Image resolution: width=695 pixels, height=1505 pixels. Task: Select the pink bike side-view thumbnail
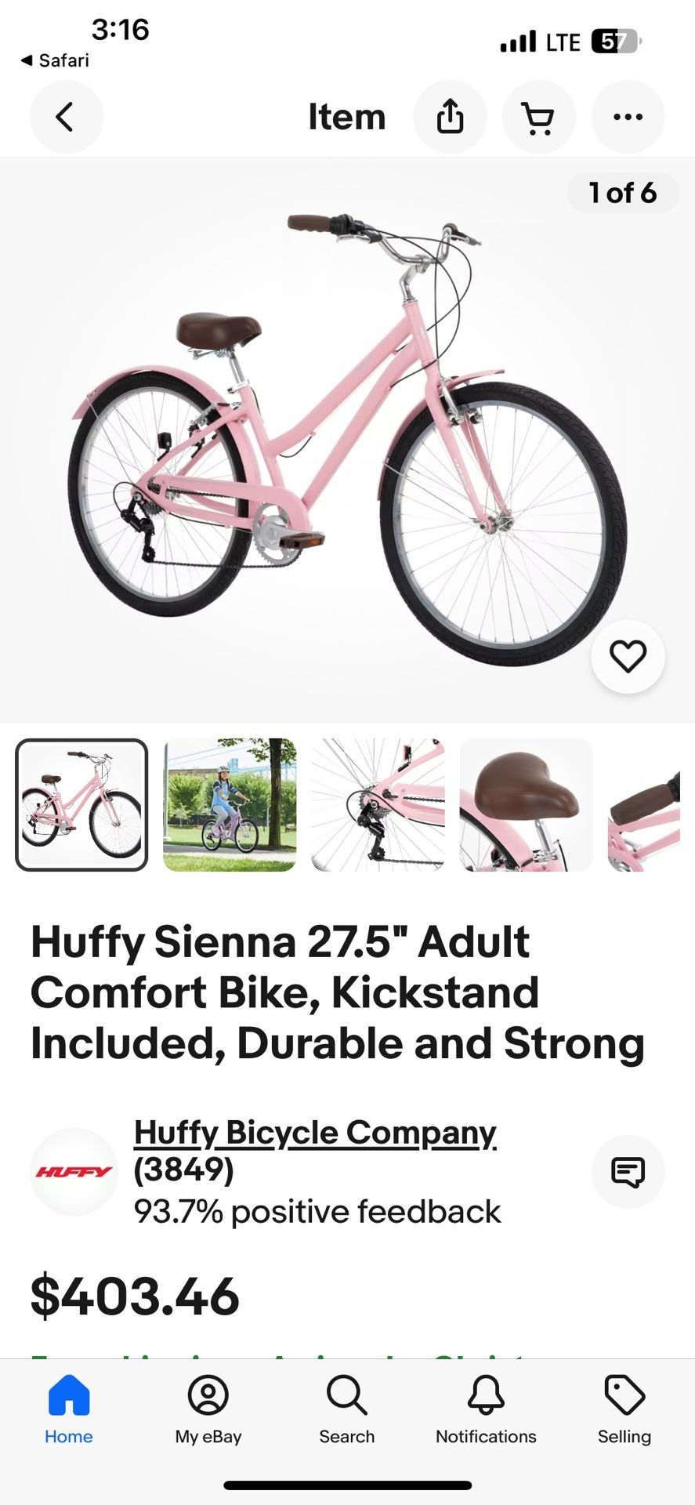point(81,804)
